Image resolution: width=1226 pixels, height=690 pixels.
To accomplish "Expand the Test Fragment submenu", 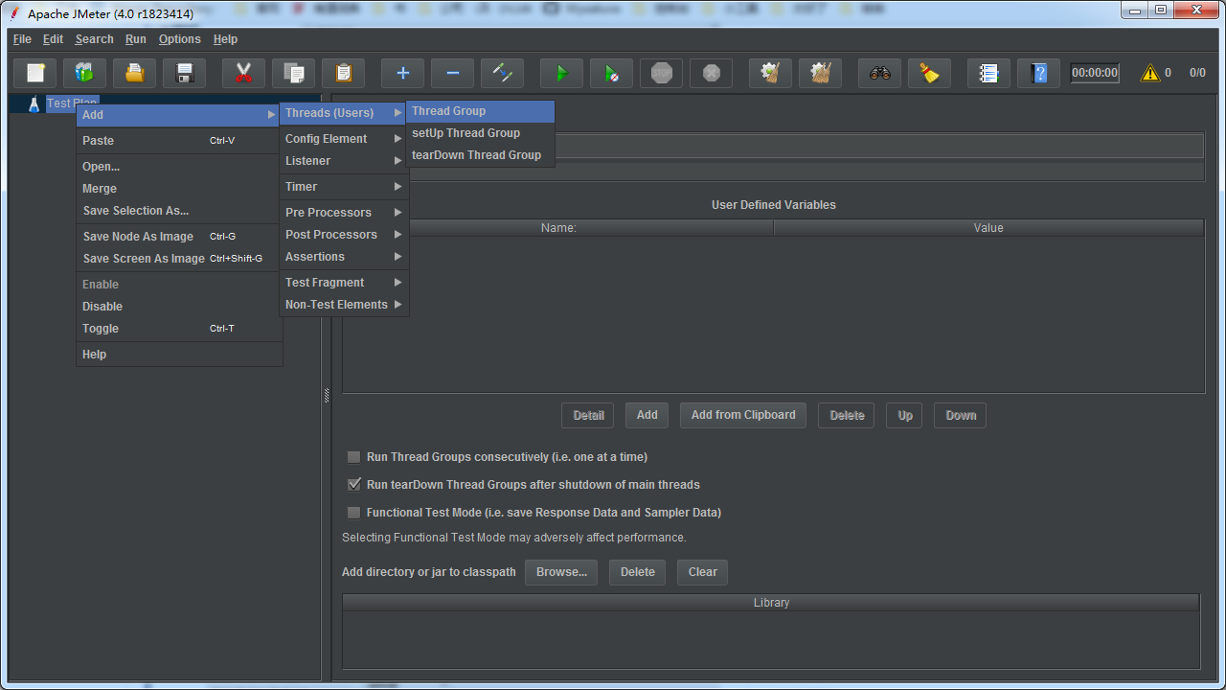I will [344, 283].
